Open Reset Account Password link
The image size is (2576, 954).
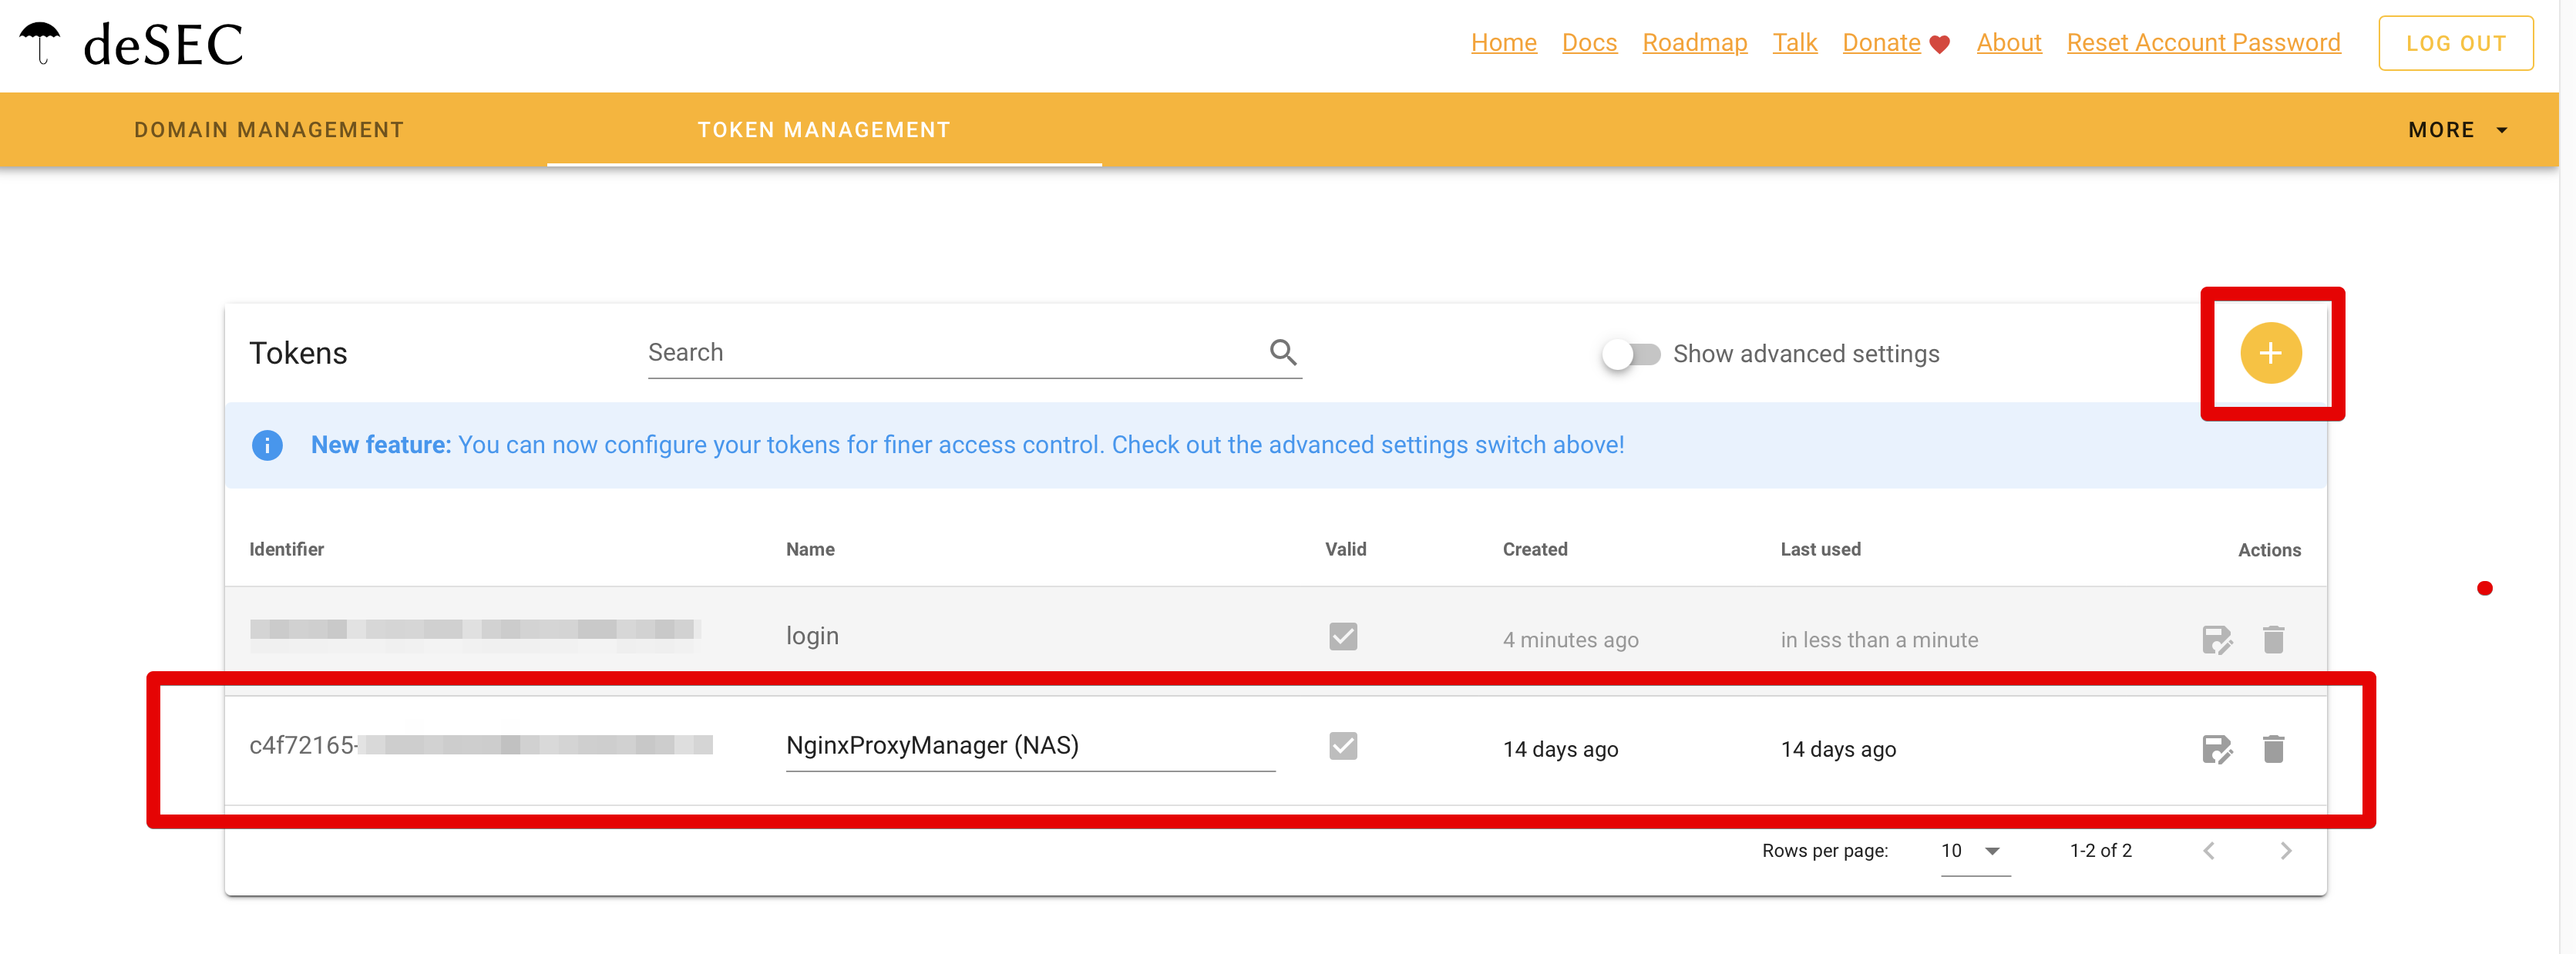point(2203,43)
